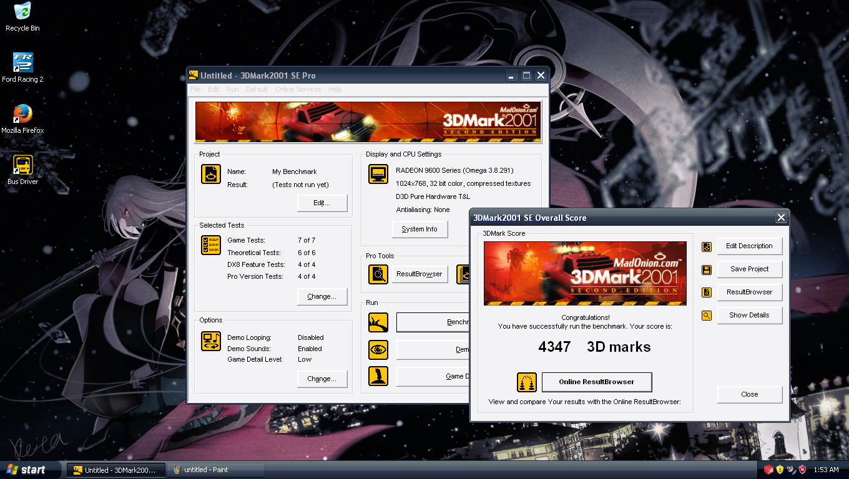The width and height of the screenshot is (849, 479).
Task: Select the Bus Driver desktop shortcut
Action: coord(22,170)
